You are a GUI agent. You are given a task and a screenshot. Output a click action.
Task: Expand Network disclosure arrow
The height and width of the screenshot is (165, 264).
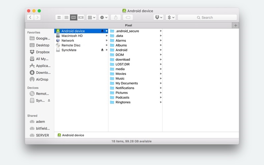(107, 40)
